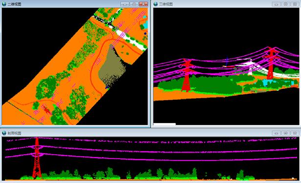301x183 pixels.
Task: Close the 剖面视图 profile window
Action: (x=295, y=133)
